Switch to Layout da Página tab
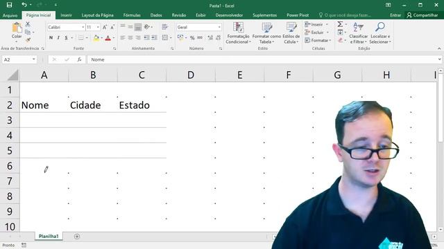Viewport: 444px width, 249px height. point(97,15)
